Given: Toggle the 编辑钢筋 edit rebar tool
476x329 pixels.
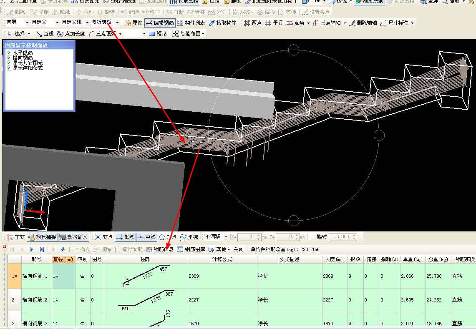Looking at the screenshot, I should (160, 23).
